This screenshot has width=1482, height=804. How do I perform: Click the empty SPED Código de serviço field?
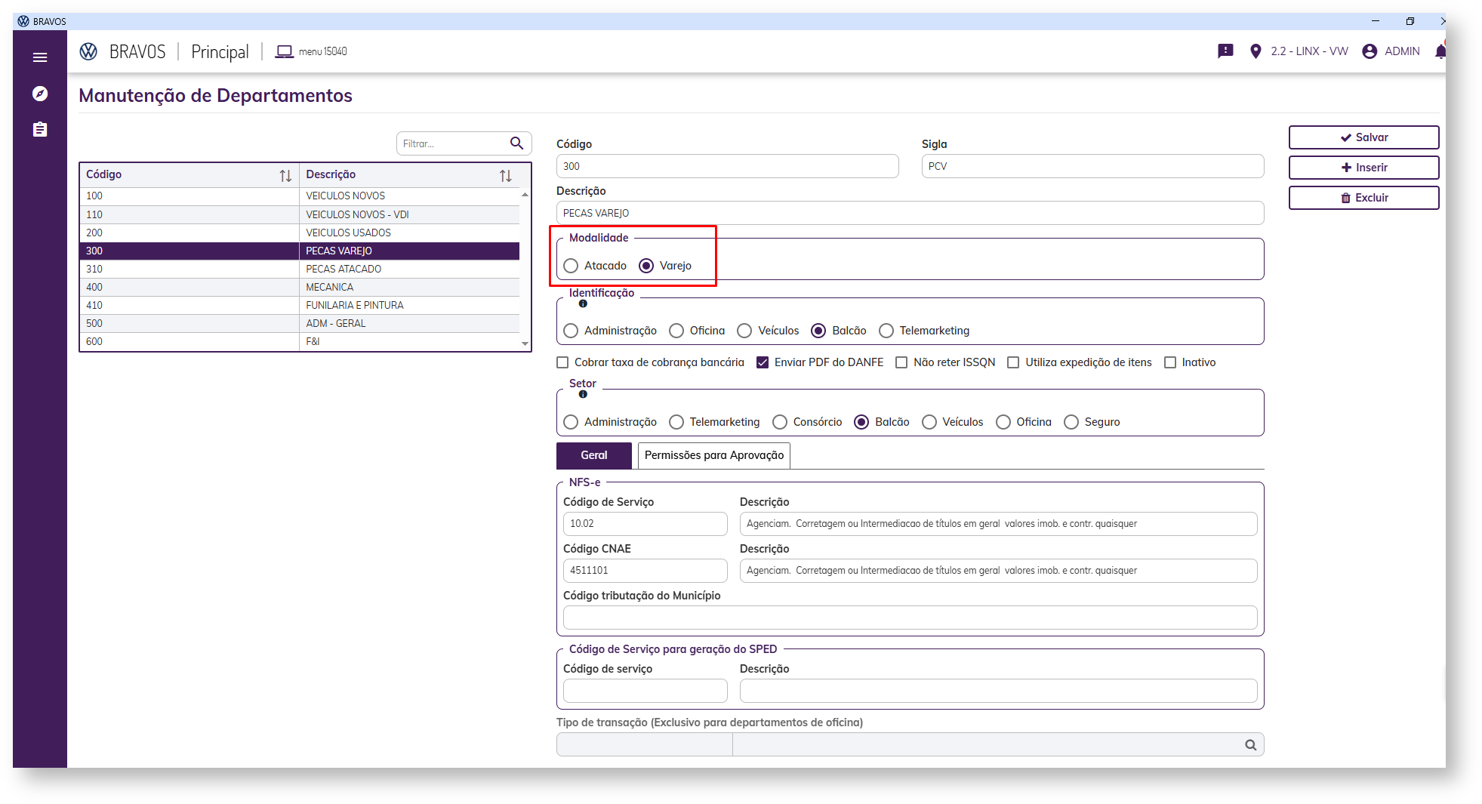645,691
